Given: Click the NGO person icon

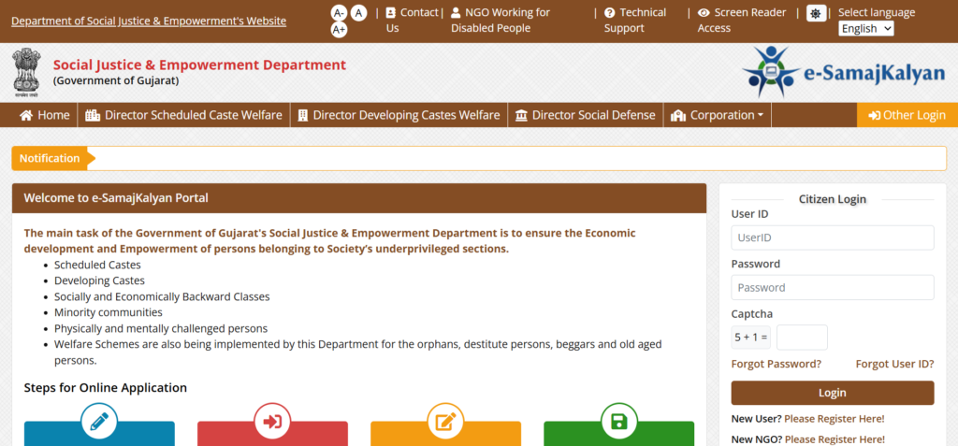Looking at the screenshot, I should pyautogui.click(x=456, y=13).
